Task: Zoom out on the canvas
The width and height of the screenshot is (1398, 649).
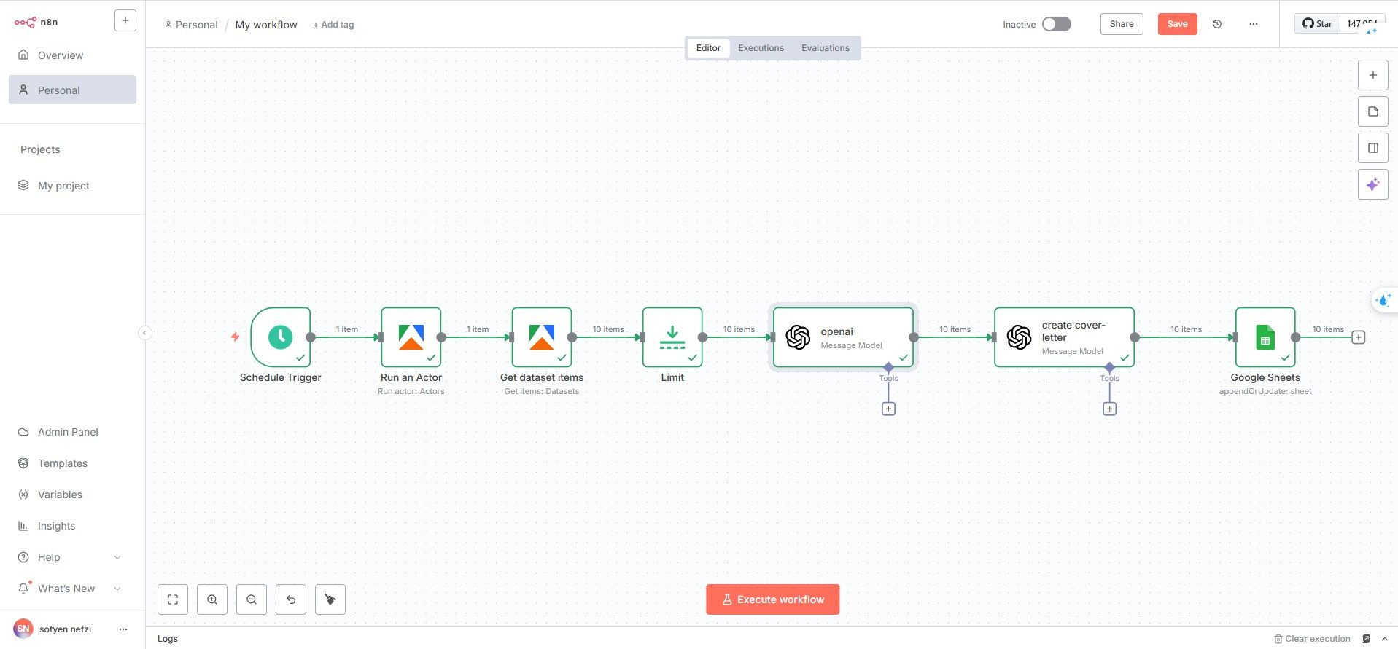Action: [252, 599]
